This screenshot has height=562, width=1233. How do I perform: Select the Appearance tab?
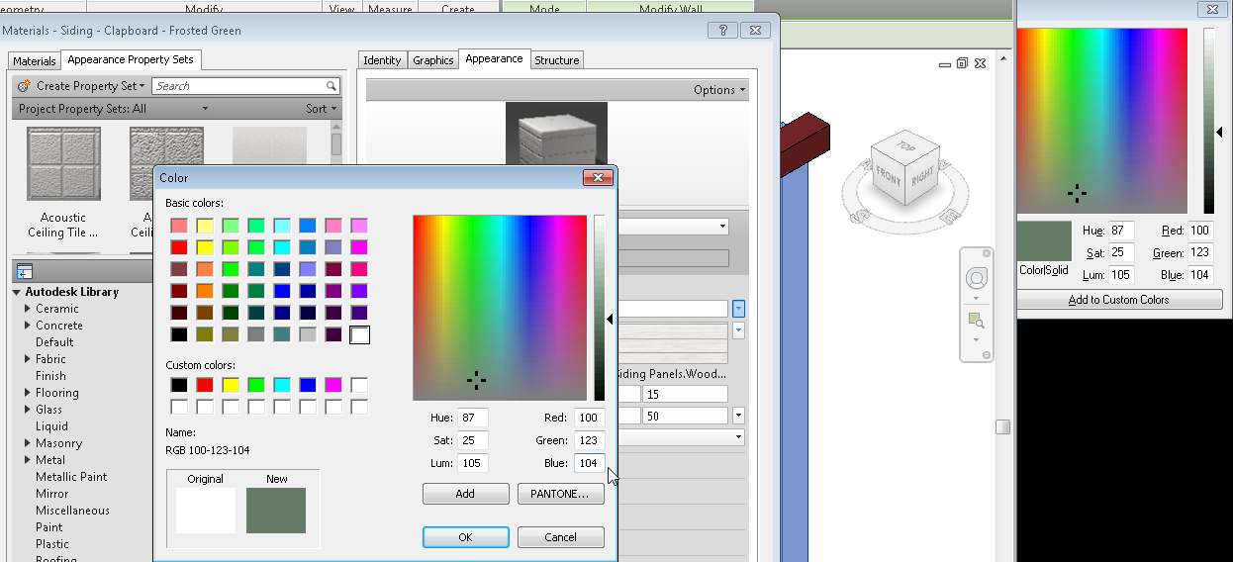click(494, 59)
